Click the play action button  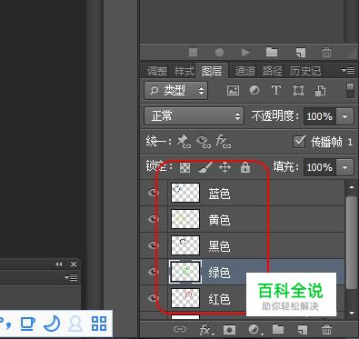pyautogui.click(x=245, y=53)
